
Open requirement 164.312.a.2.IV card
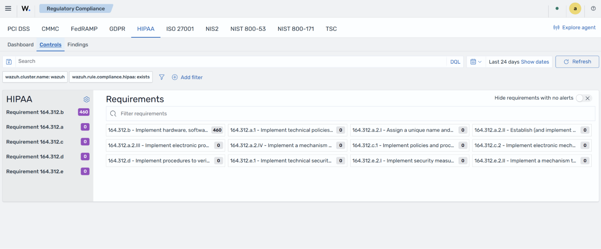(287, 145)
